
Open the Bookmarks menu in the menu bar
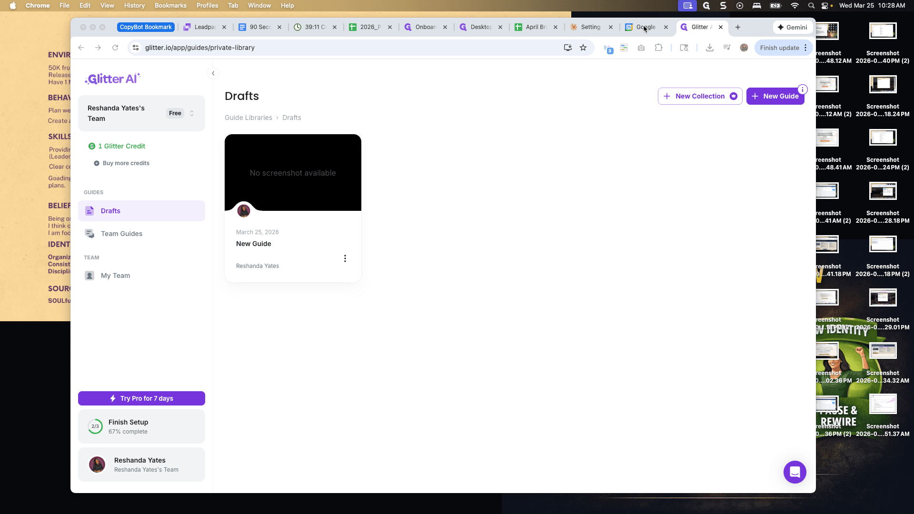click(170, 5)
